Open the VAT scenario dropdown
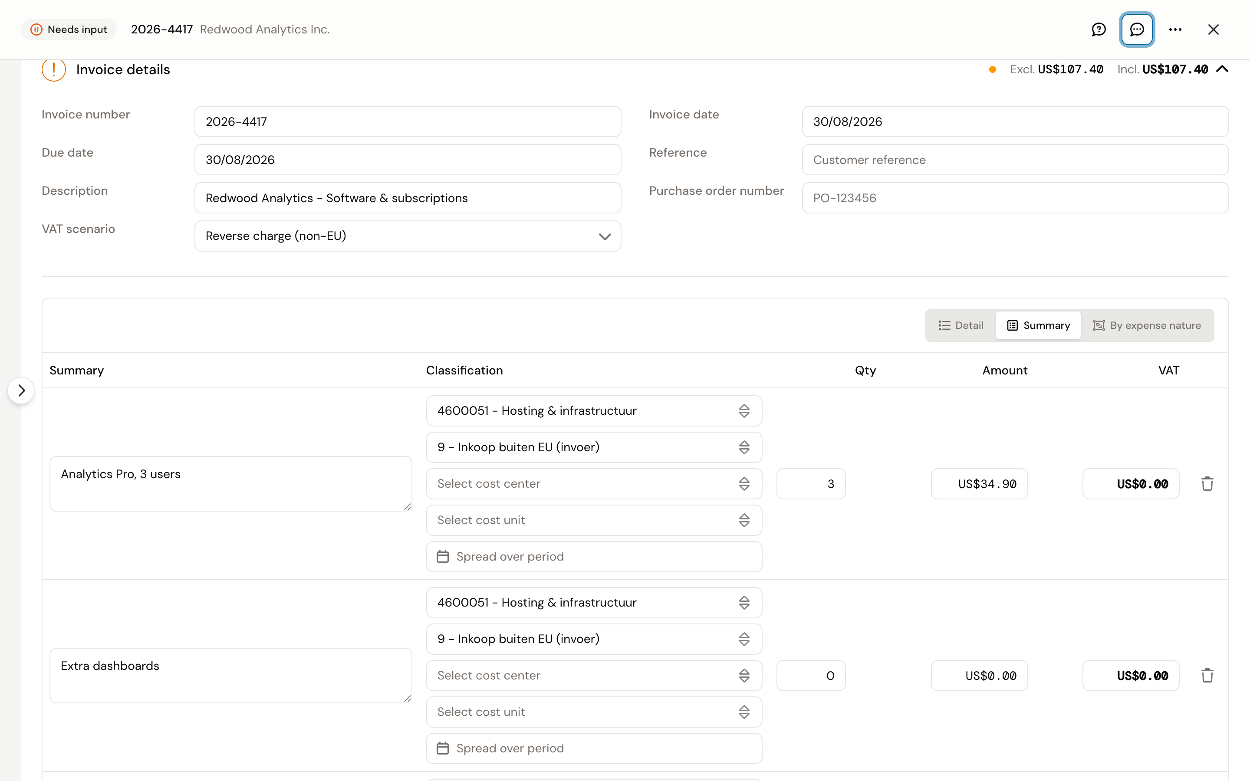This screenshot has height=781, width=1250. pyautogui.click(x=408, y=236)
